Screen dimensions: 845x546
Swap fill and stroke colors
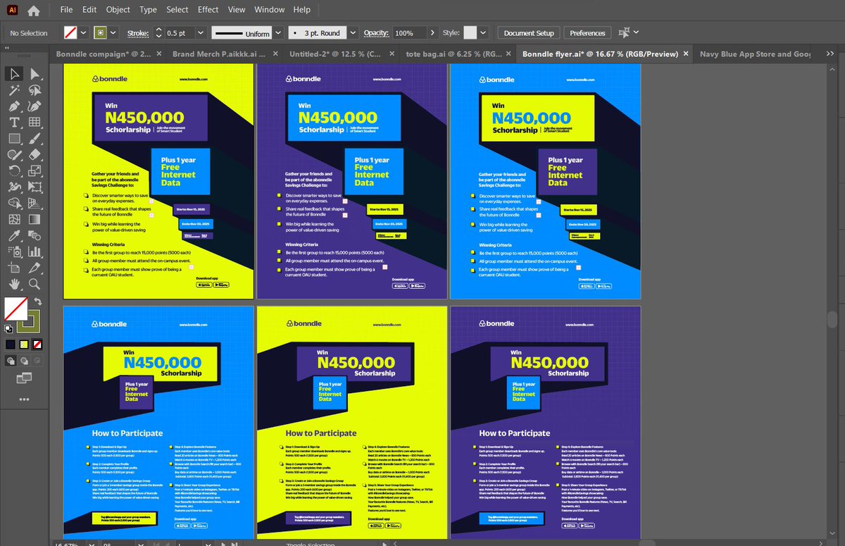(38, 302)
